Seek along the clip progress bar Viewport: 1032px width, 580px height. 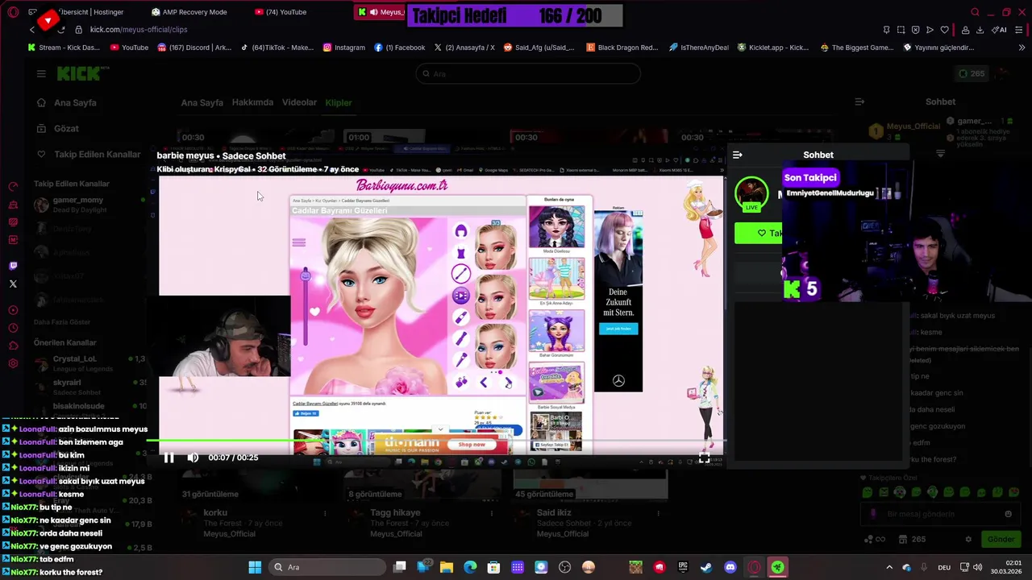(x=435, y=441)
